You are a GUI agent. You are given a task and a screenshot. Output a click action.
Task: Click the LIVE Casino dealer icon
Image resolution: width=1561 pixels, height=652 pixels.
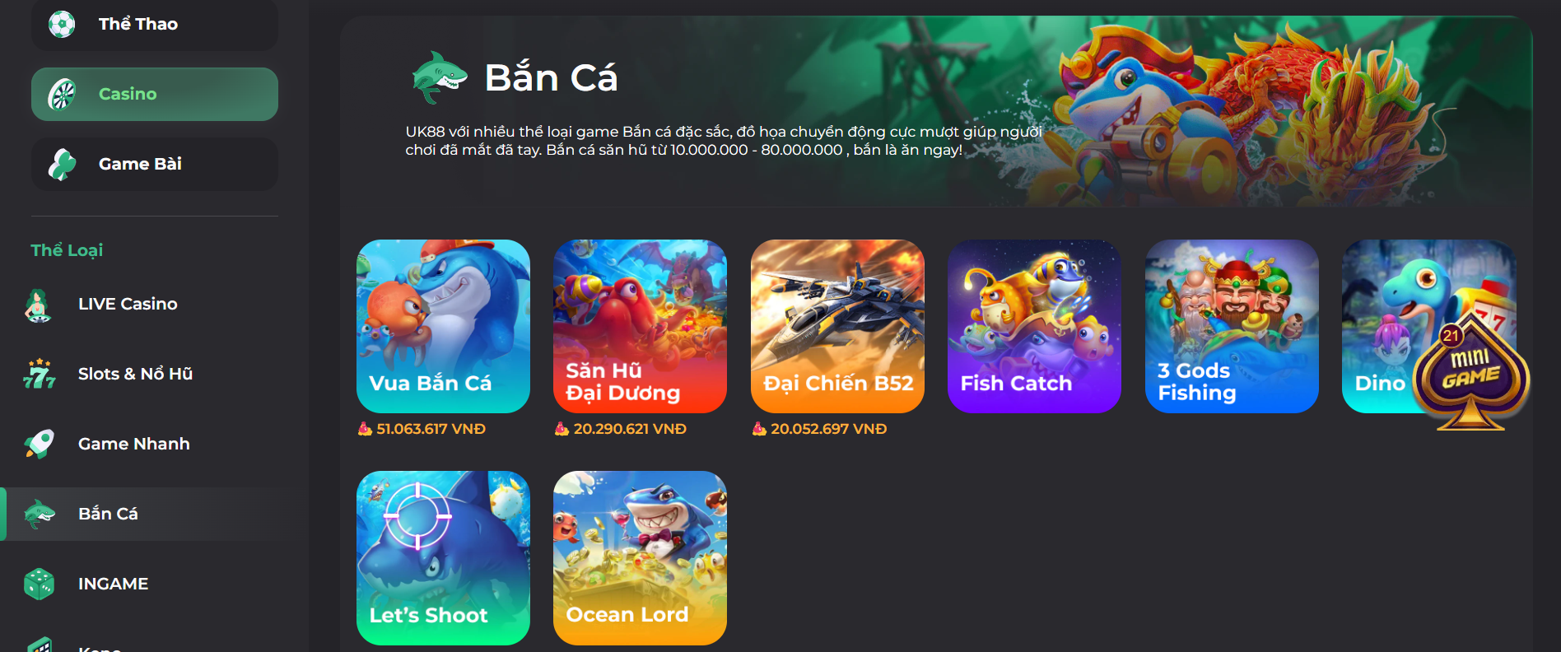[38, 305]
